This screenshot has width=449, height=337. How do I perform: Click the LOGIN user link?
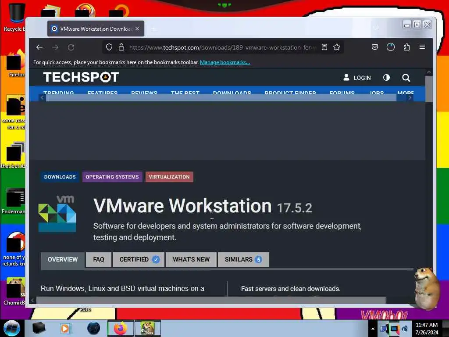click(357, 78)
